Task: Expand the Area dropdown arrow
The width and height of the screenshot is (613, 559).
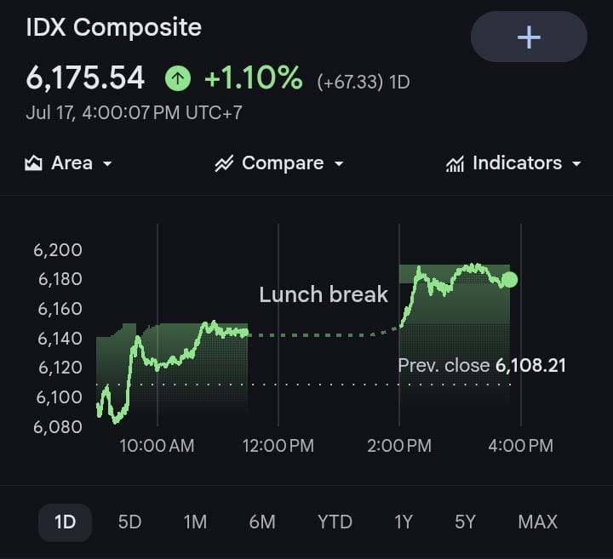Action: (107, 164)
